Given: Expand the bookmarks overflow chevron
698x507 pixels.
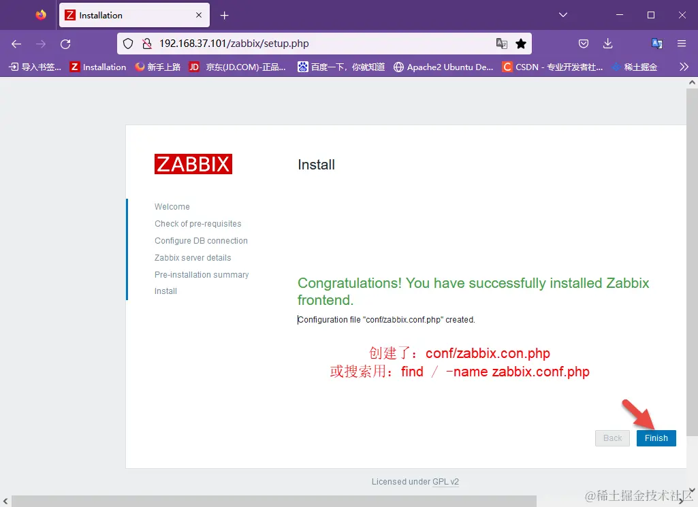Looking at the screenshot, I should (685, 67).
